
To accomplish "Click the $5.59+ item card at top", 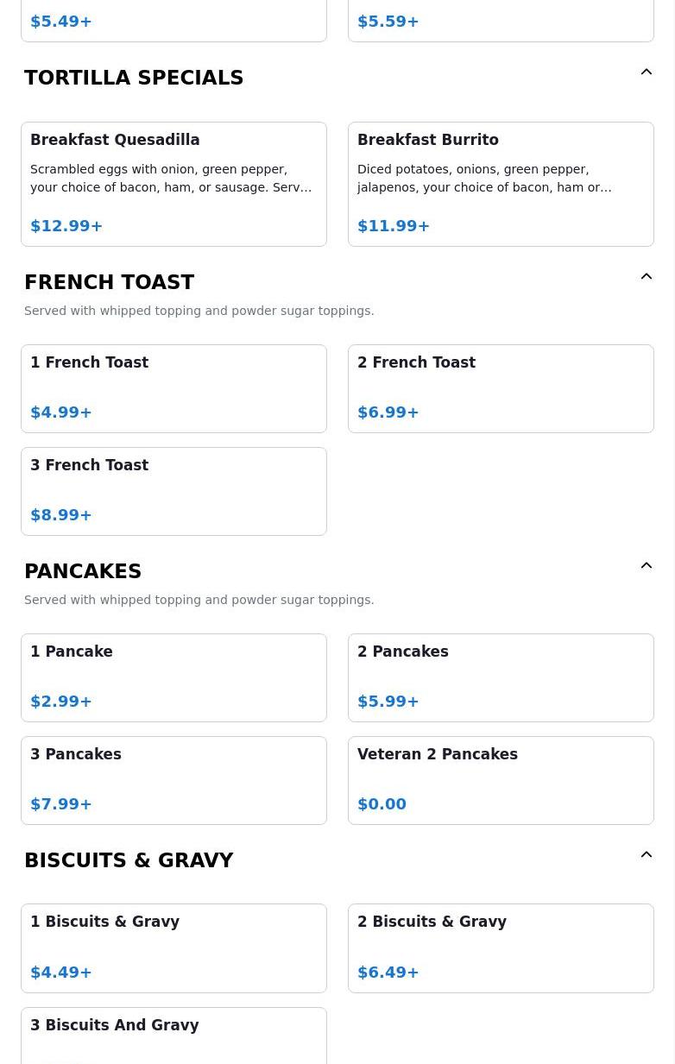I will (x=501, y=21).
